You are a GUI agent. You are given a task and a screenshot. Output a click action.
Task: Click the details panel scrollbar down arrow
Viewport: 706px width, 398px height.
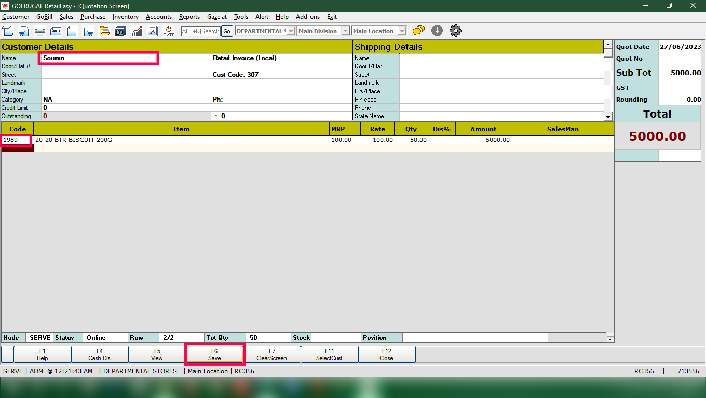pos(608,117)
